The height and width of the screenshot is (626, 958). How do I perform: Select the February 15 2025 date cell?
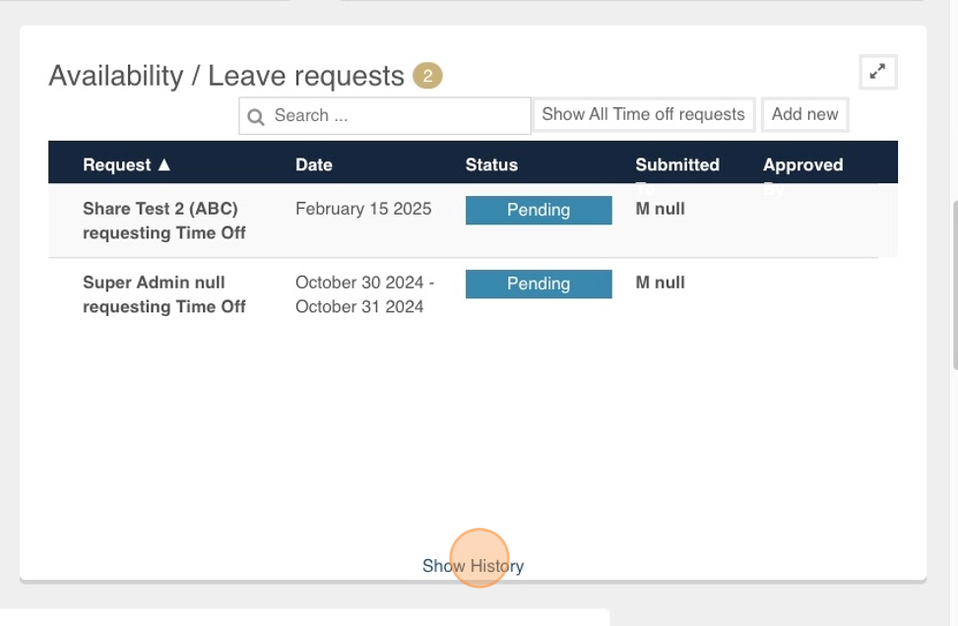coord(363,209)
